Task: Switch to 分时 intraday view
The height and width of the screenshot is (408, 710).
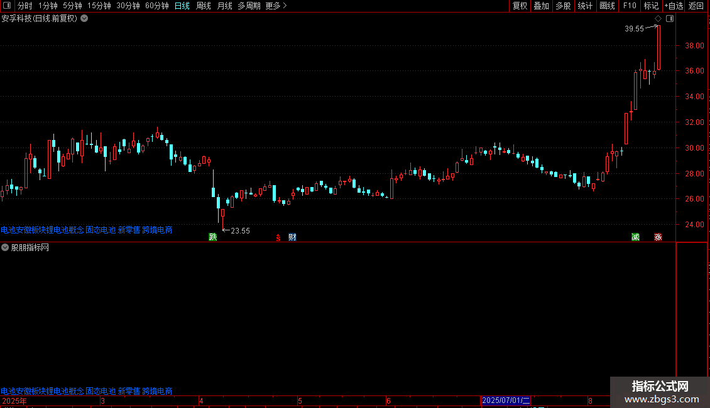Action: (x=25, y=6)
